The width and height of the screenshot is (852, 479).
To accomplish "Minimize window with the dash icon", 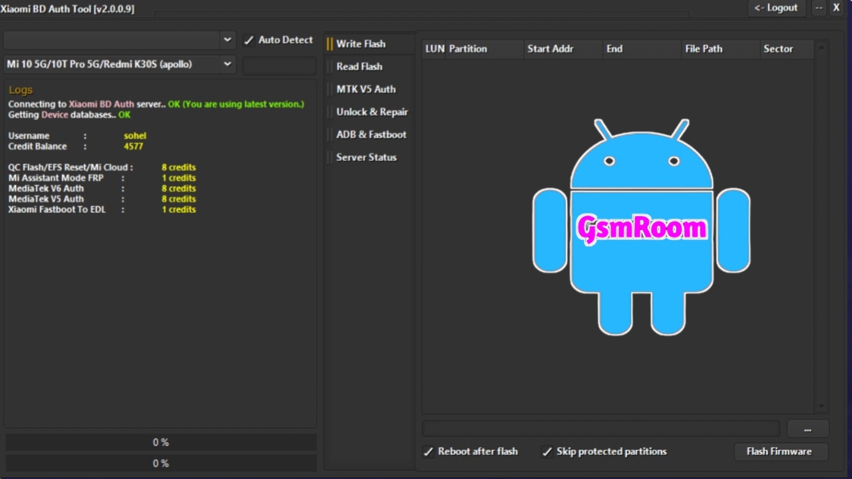I will pyautogui.click(x=819, y=8).
